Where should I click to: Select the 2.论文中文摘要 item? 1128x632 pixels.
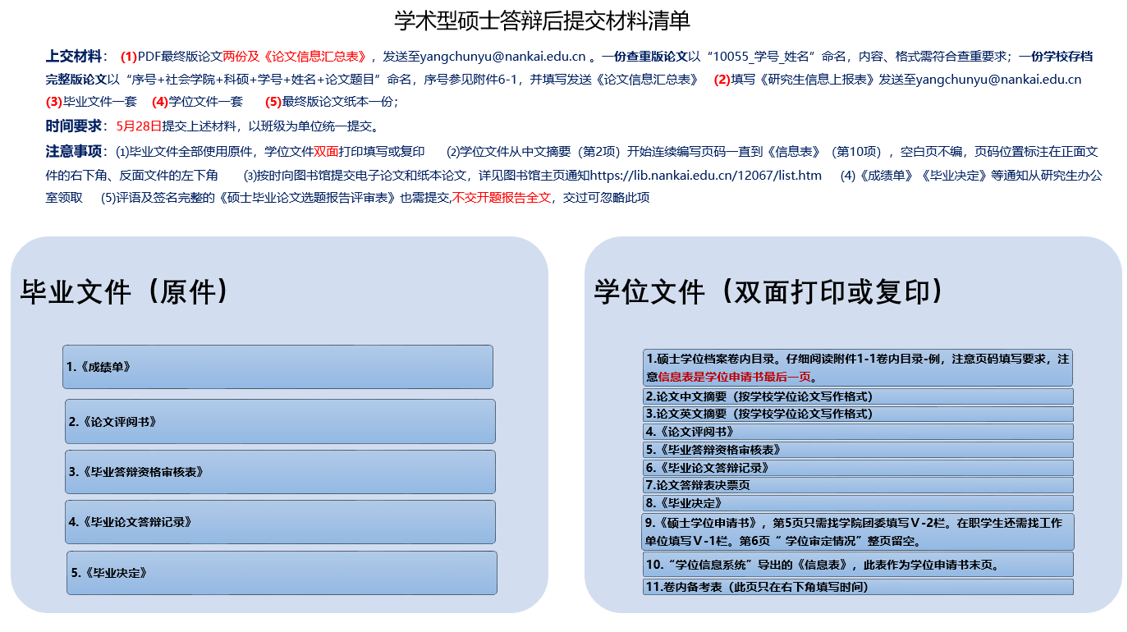[x=858, y=396]
